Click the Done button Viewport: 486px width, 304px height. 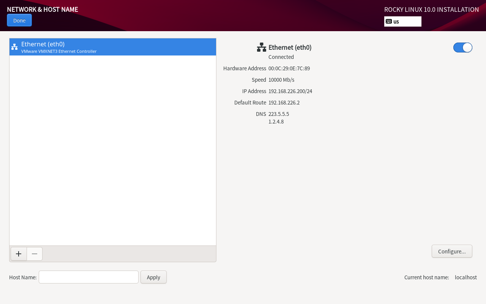click(x=19, y=21)
